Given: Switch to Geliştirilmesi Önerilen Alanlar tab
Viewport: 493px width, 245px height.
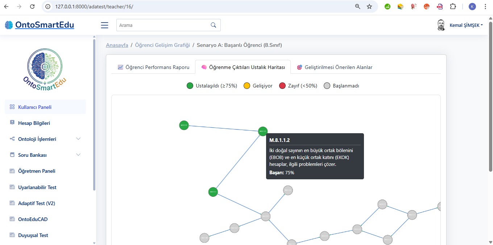Looking at the screenshot, I should pyautogui.click(x=335, y=67).
